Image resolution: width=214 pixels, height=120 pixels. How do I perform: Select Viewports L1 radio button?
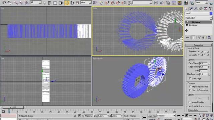click(x=199, y=55)
